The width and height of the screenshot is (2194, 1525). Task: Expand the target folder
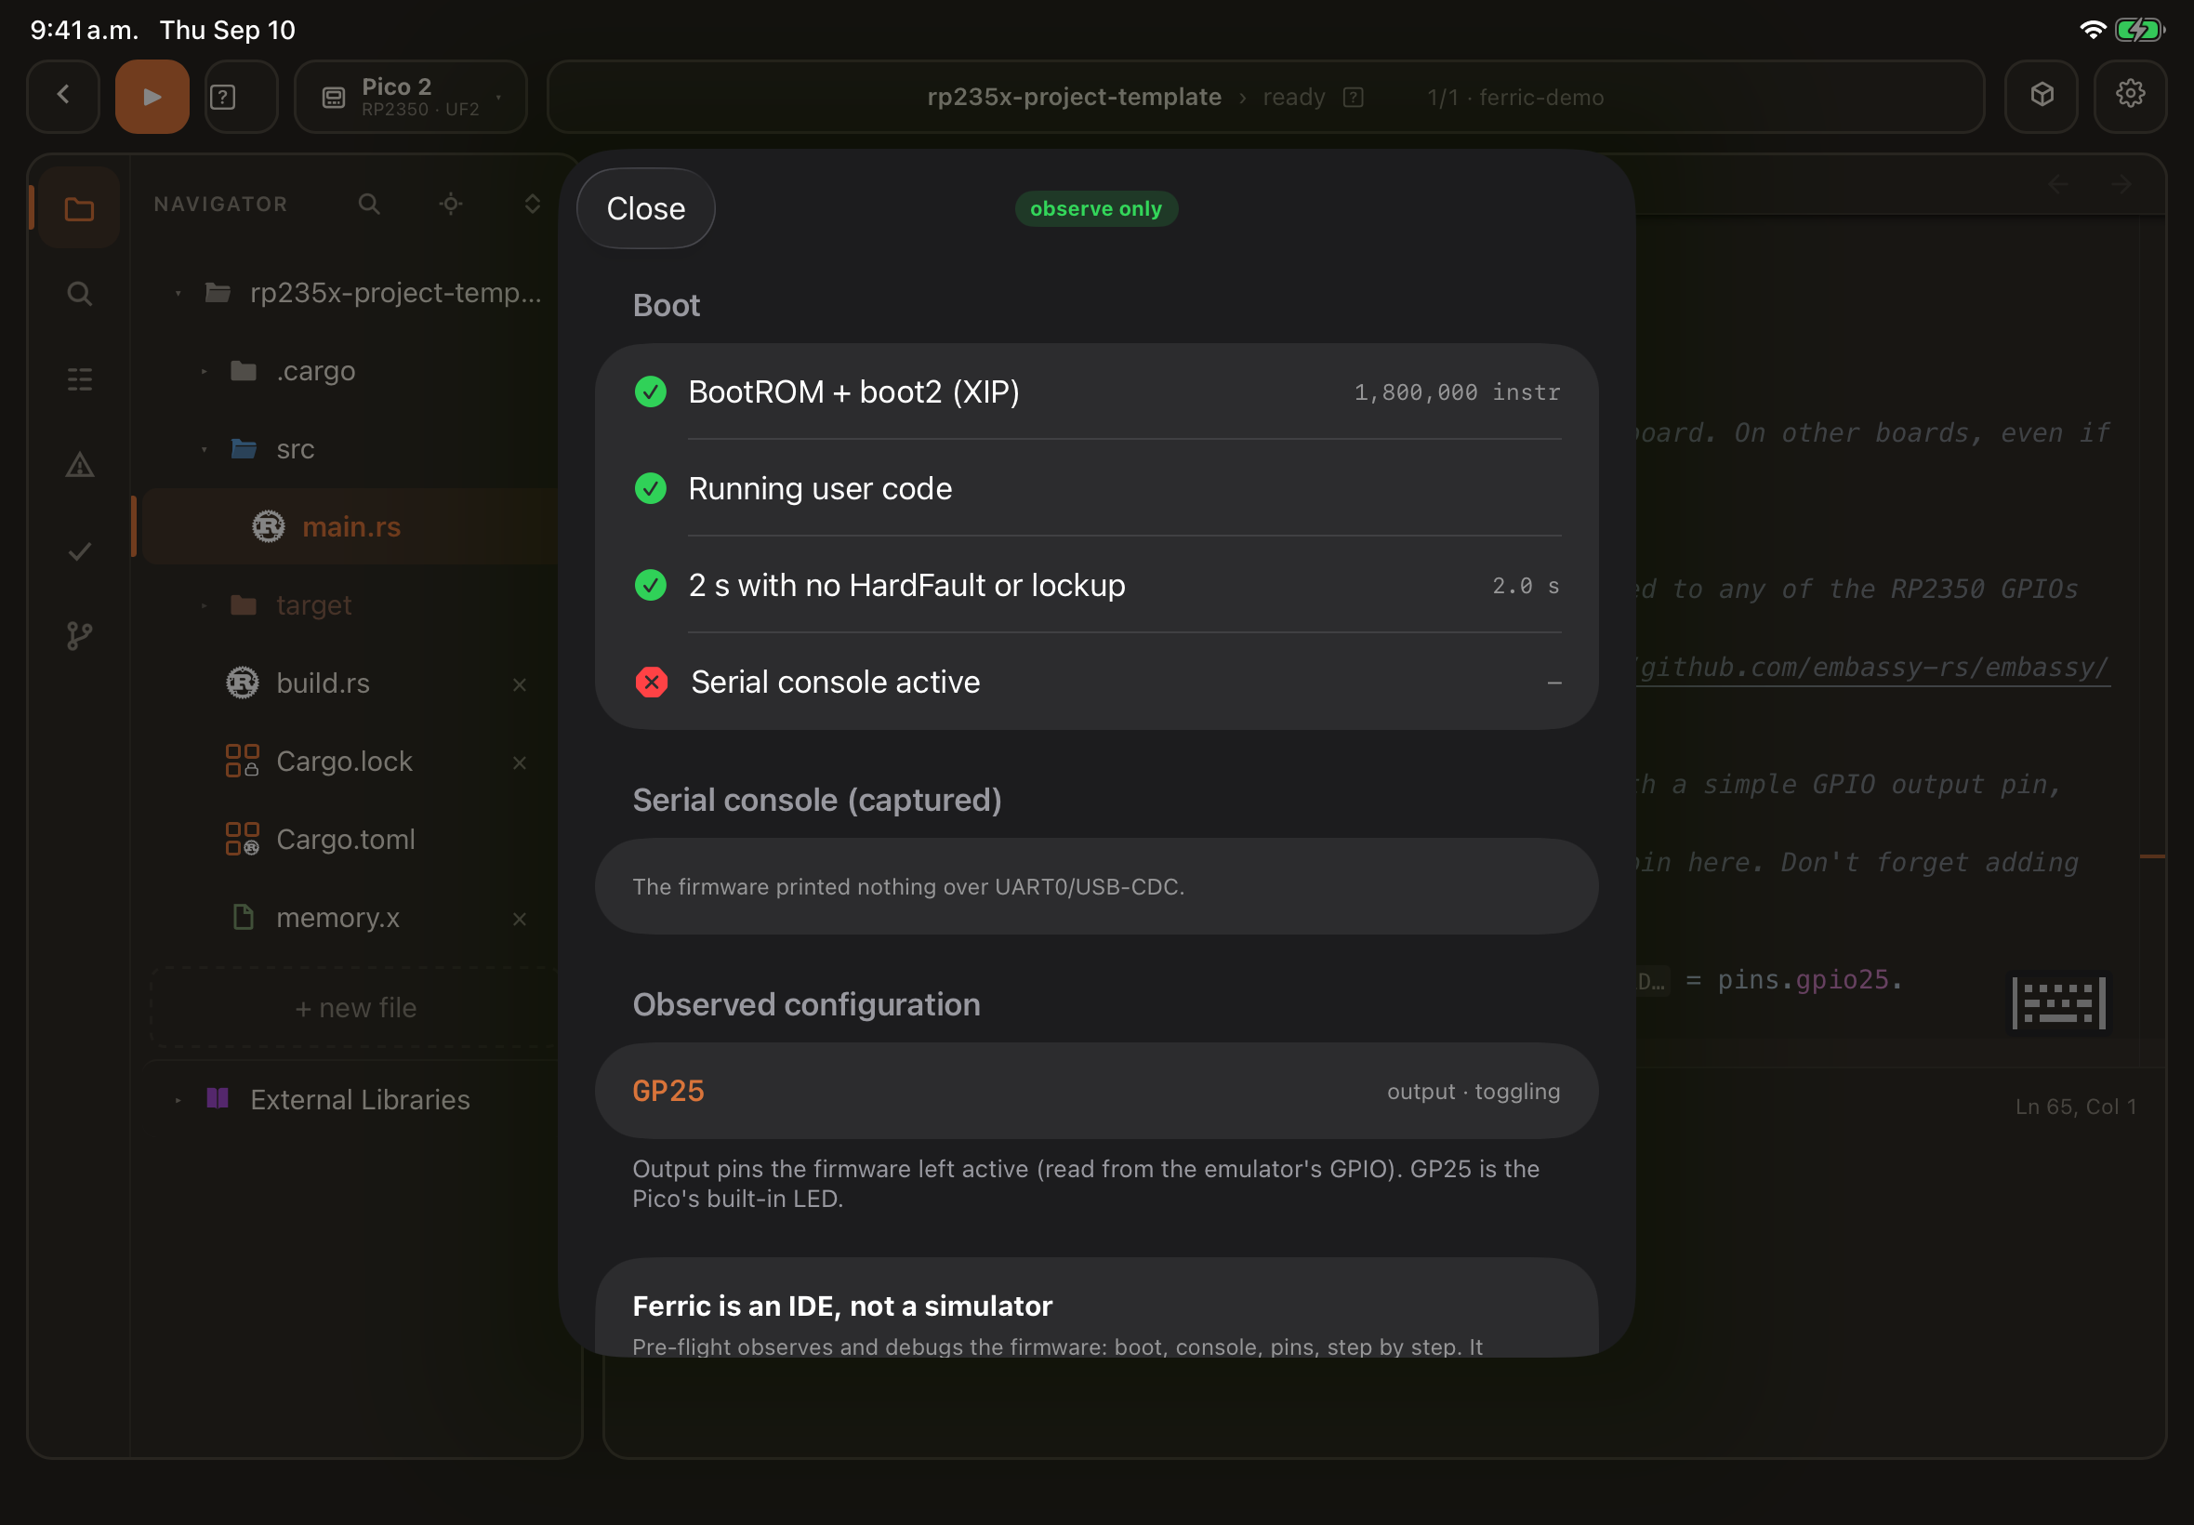point(204,604)
